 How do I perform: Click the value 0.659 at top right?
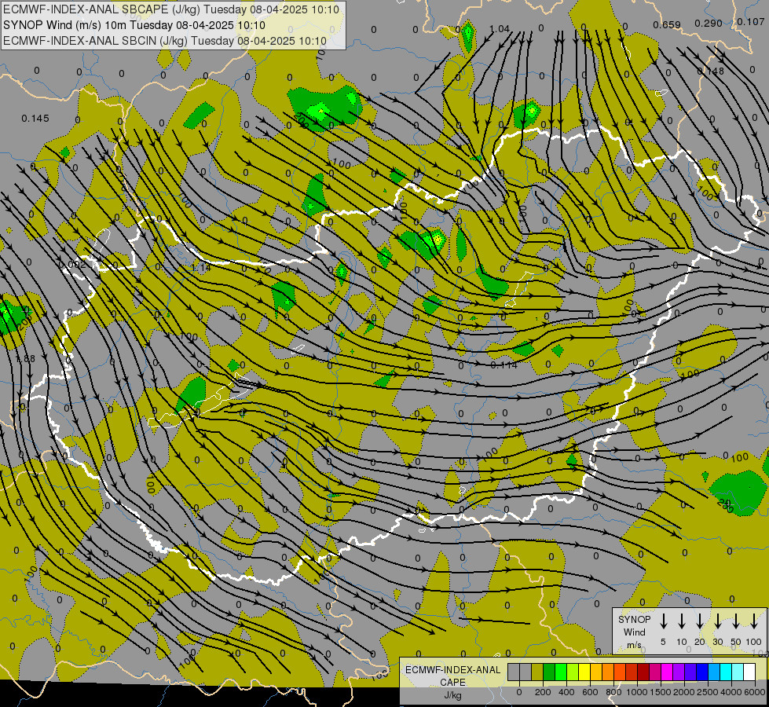(667, 24)
